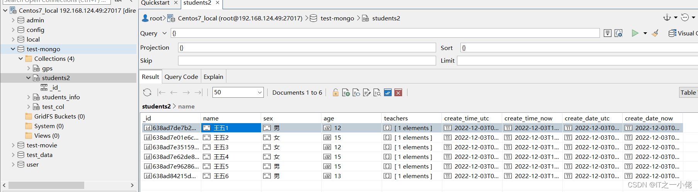Open the Query label dropdown arrow

pyautogui.click(x=165, y=33)
